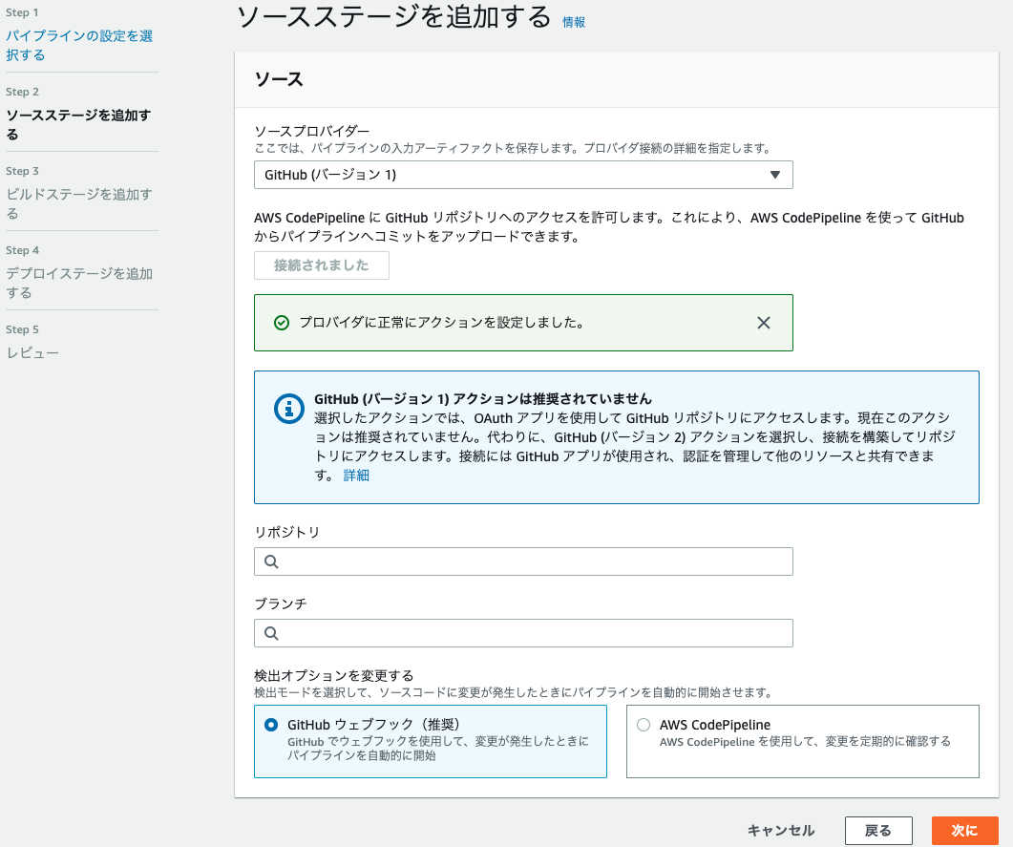Image resolution: width=1013 pixels, height=847 pixels.
Task: Click the 接続されました connection status button
Action: pos(322,265)
